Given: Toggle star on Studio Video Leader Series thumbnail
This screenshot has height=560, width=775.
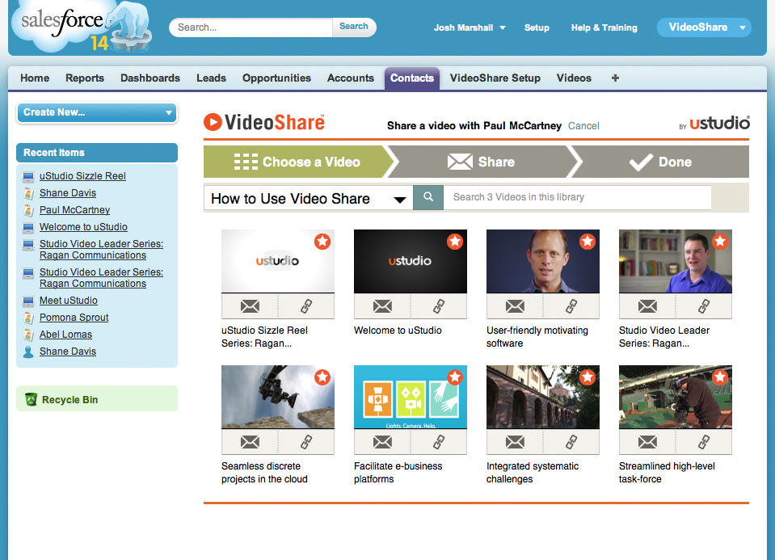Looking at the screenshot, I should click(719, 242).
